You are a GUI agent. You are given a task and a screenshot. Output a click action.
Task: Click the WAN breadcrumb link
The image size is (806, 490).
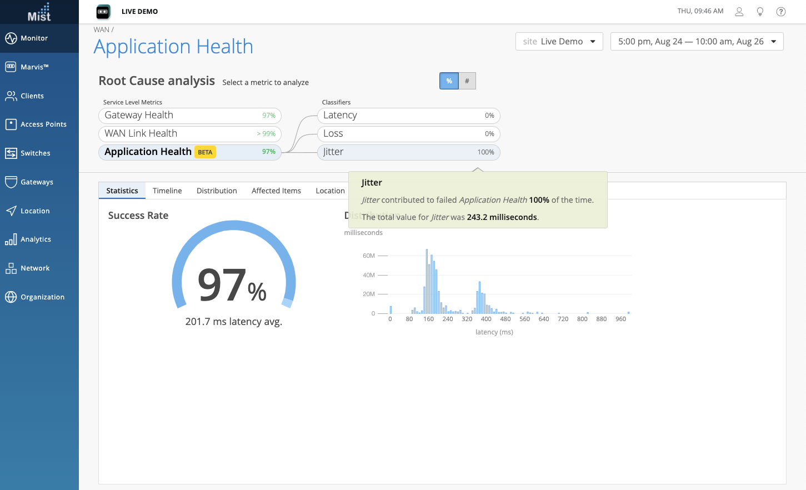(x=101, y=30)
